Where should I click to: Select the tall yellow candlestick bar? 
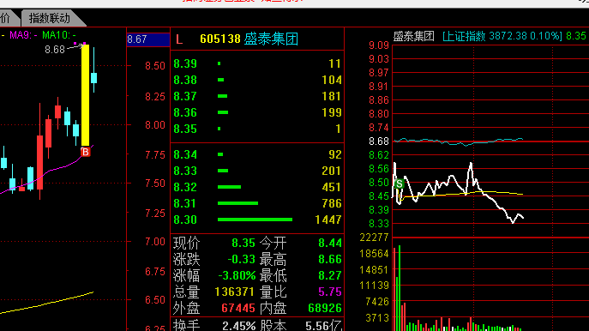(85, 95)
